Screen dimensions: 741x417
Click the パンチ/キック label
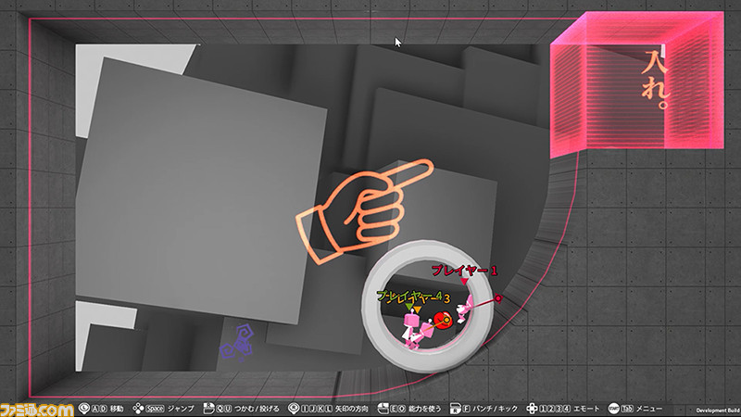click(x=496, y=409)
